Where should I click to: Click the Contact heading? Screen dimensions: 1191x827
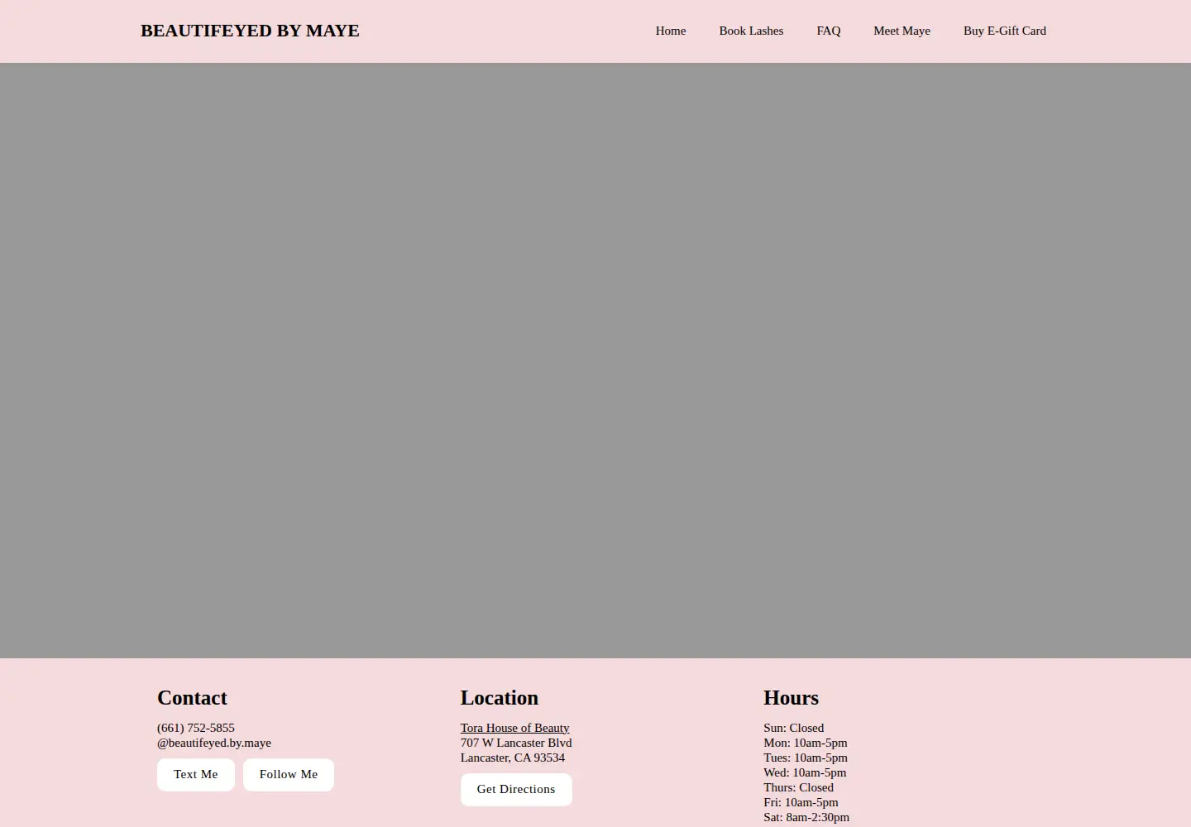(192, 698)
